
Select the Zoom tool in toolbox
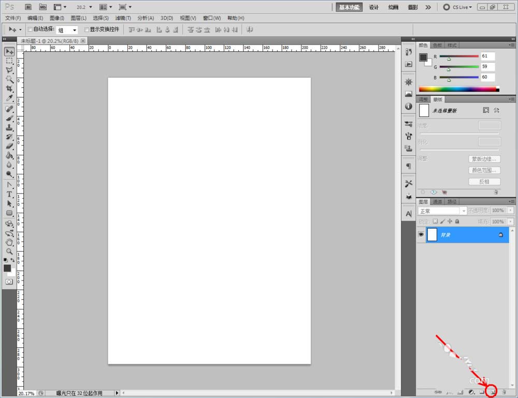(x=9, y=251)
